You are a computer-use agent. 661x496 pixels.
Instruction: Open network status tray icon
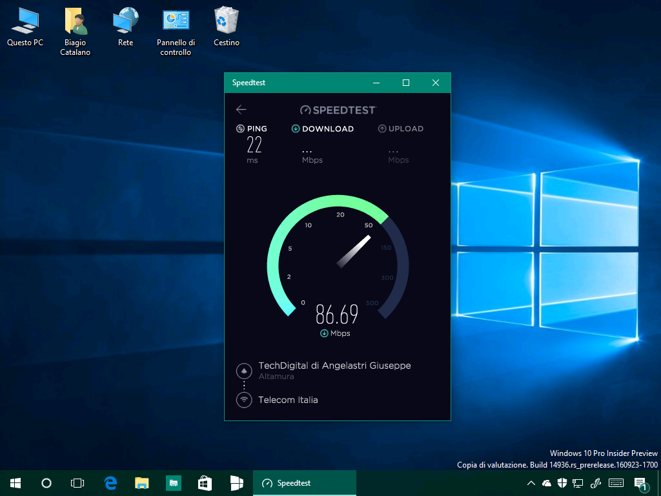pos(578,483)
